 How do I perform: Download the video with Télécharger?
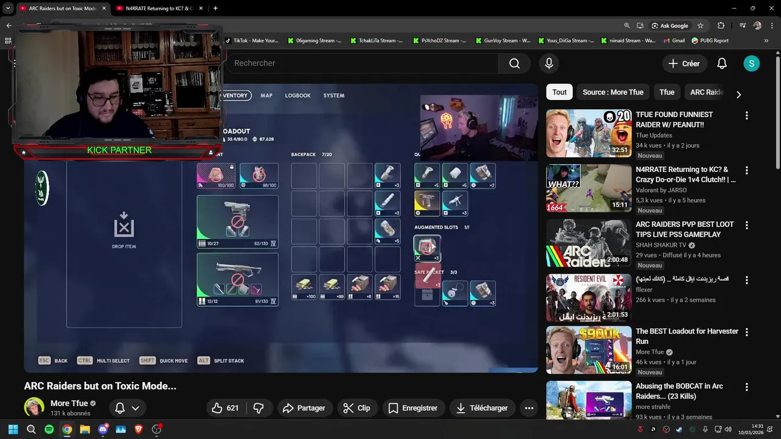483,408
